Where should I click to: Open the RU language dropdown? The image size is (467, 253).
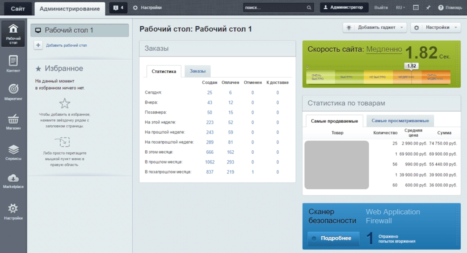tap(400, 7)
